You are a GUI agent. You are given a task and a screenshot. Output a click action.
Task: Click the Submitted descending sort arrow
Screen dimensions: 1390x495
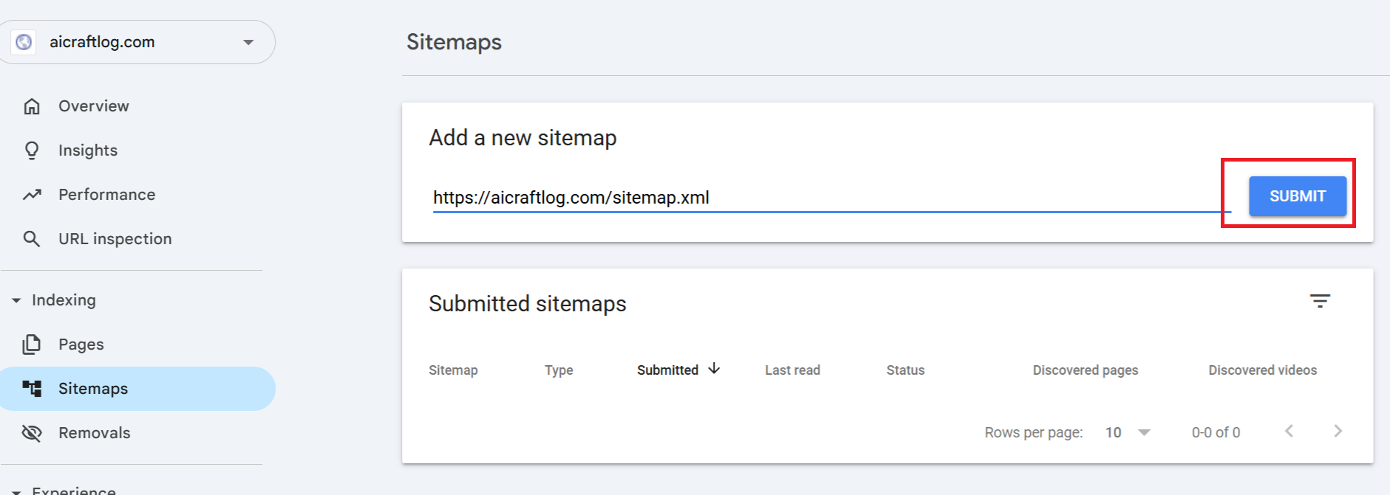pos(714,369)
